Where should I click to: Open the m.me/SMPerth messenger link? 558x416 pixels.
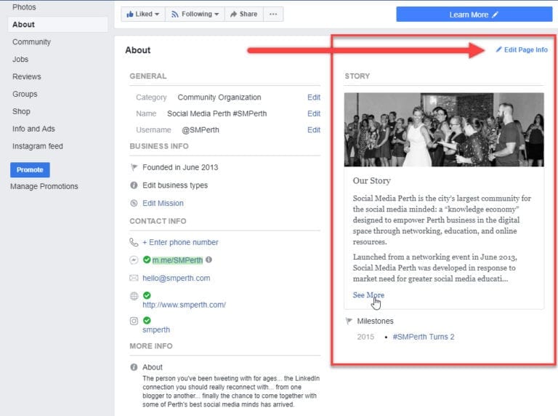click(177, 260)
